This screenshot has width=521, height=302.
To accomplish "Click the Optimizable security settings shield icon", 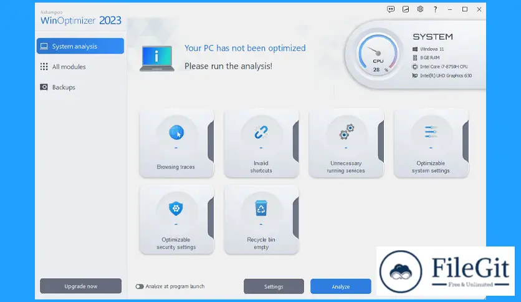I will 176,208.
